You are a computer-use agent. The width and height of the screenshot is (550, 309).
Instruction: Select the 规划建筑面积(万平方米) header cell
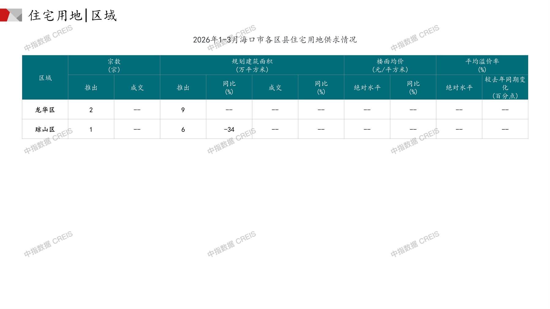[252, 65]
